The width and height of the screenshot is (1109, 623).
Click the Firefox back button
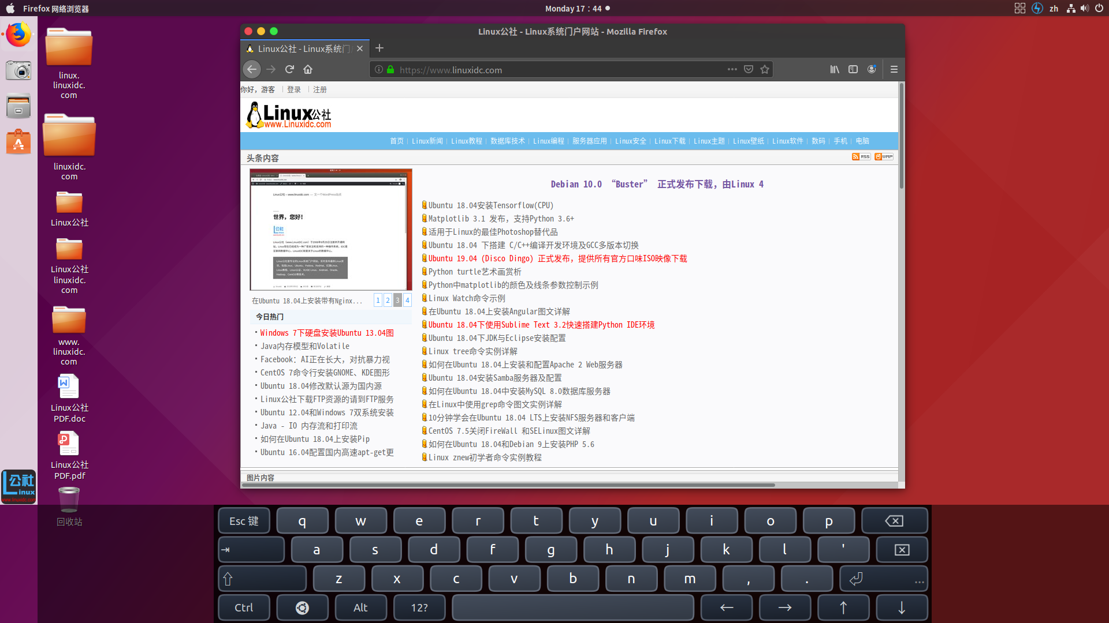252,70
